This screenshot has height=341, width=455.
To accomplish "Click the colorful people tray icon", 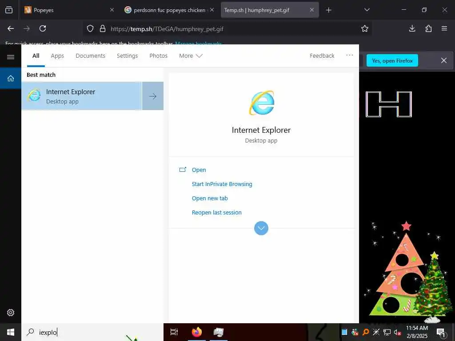I will coord(355,332).
